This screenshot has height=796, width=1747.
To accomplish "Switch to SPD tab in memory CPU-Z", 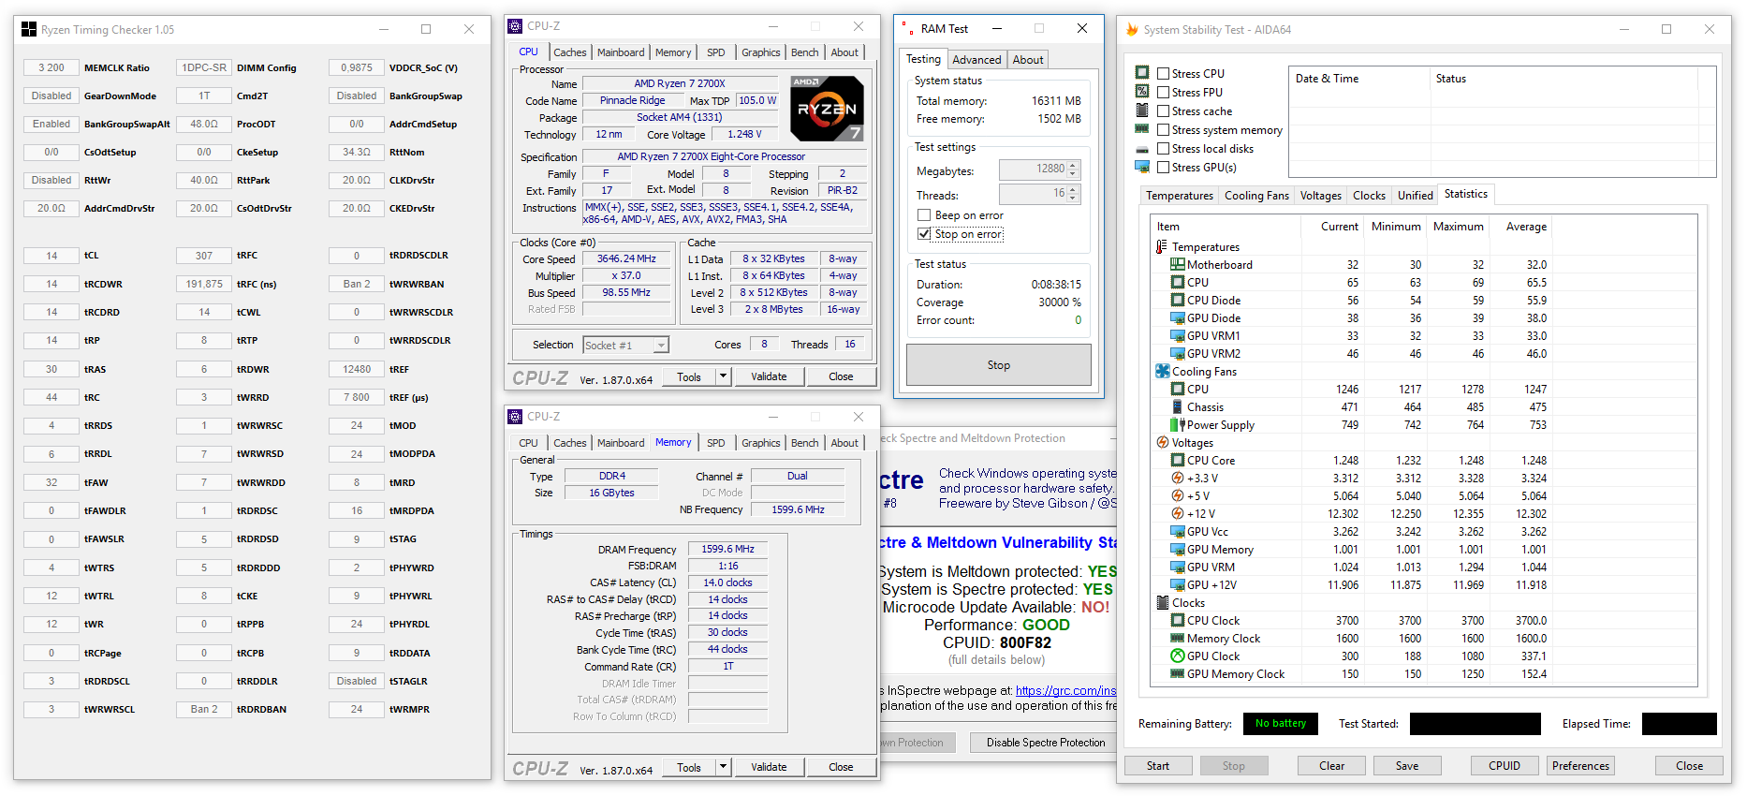I will point(716,443).
